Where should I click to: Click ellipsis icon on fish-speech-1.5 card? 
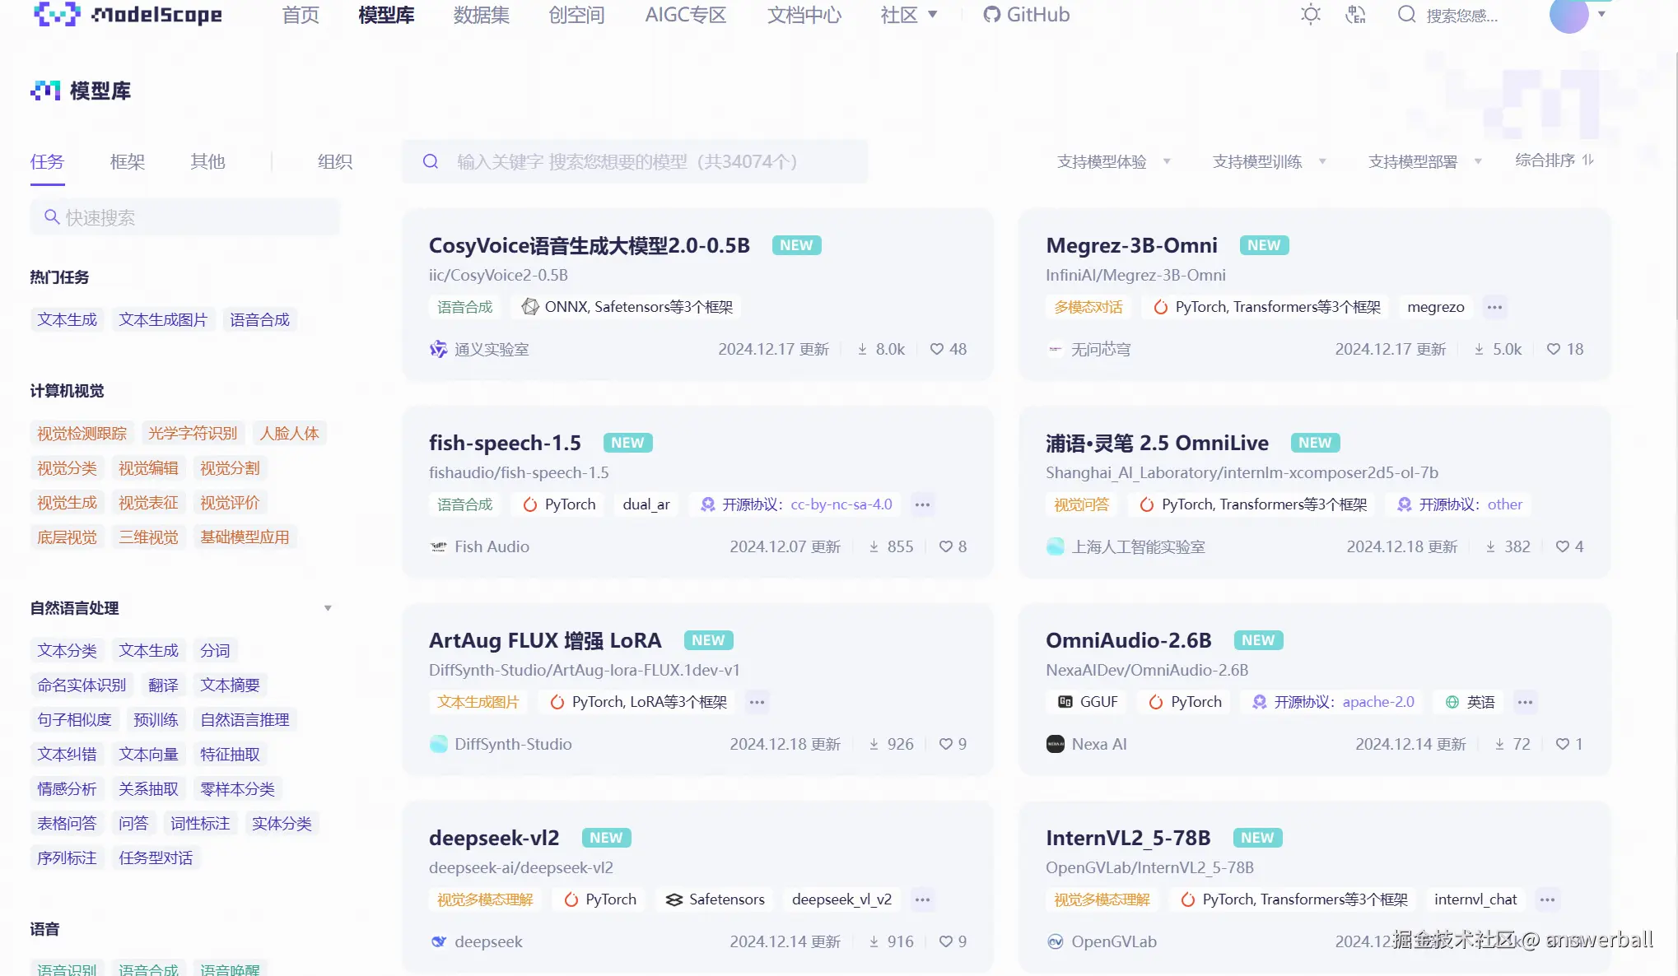(922, 504)
